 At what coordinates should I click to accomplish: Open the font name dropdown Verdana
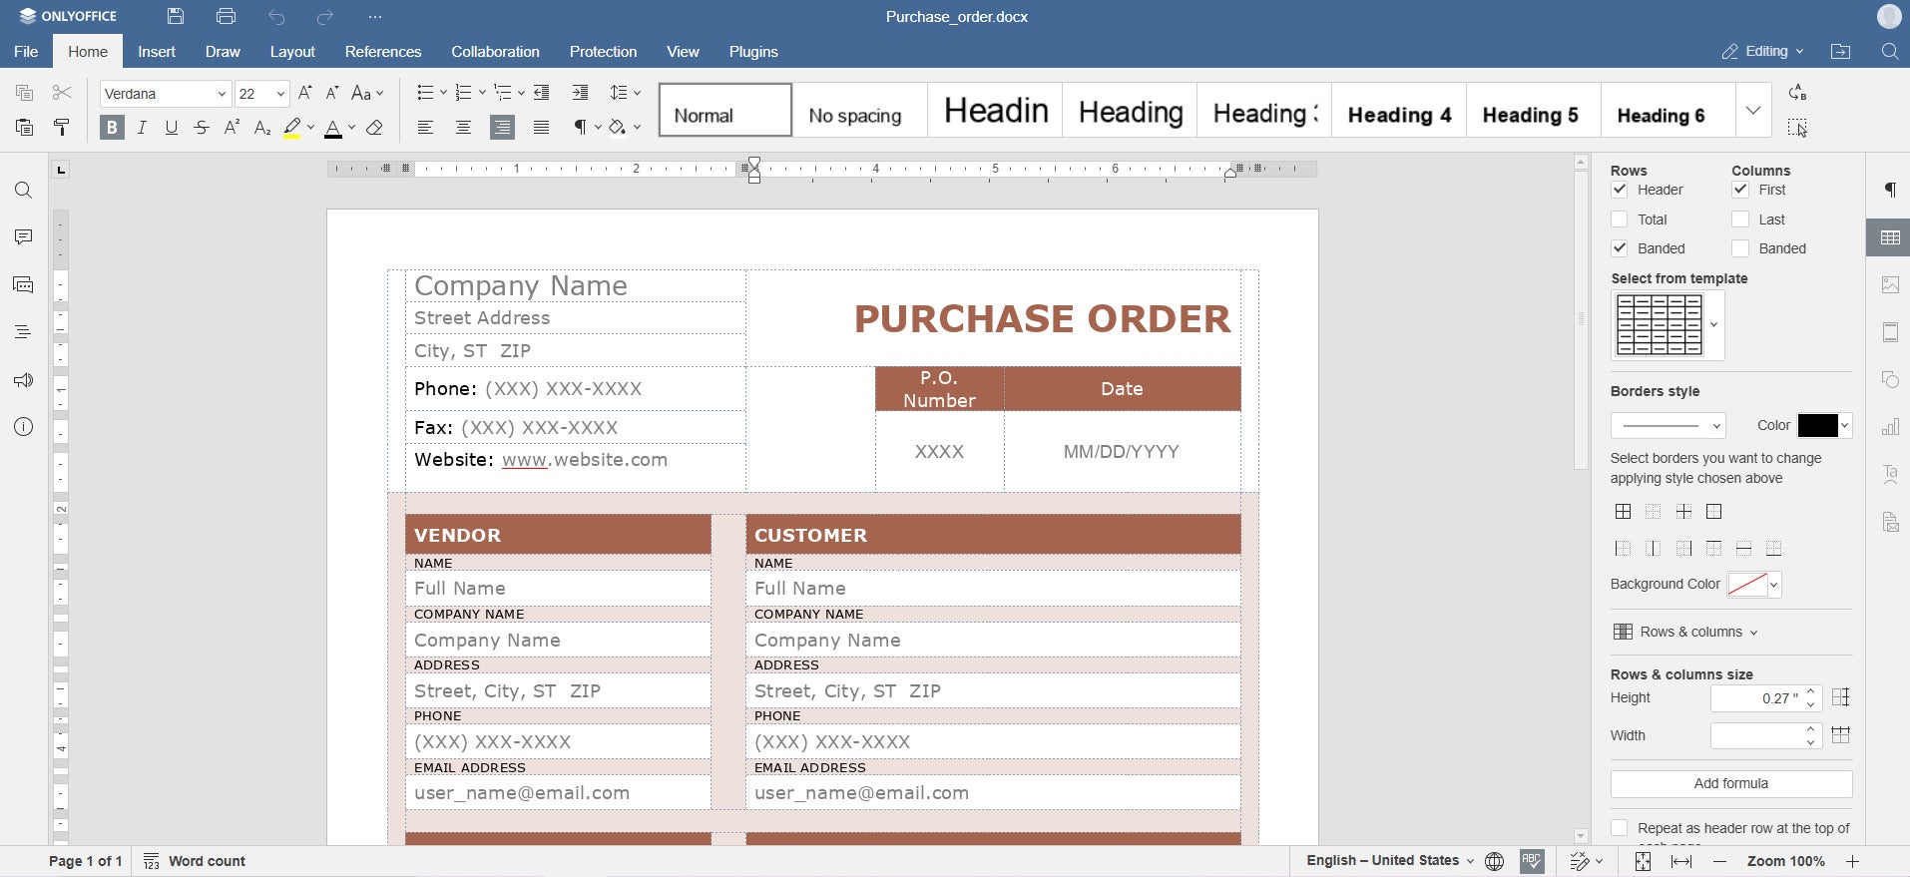pos(166,94)
